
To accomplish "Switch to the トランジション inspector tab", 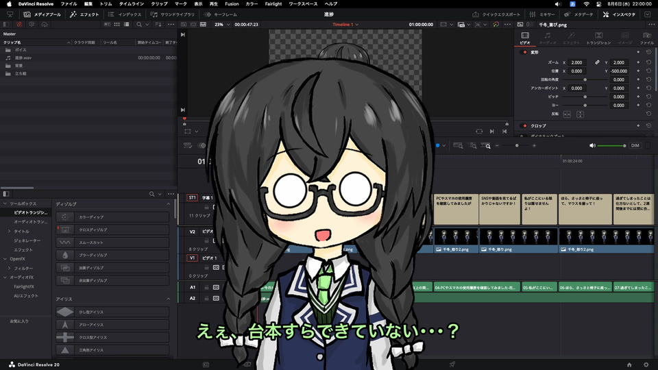I will pyautogui.click(x=598, y=38).
